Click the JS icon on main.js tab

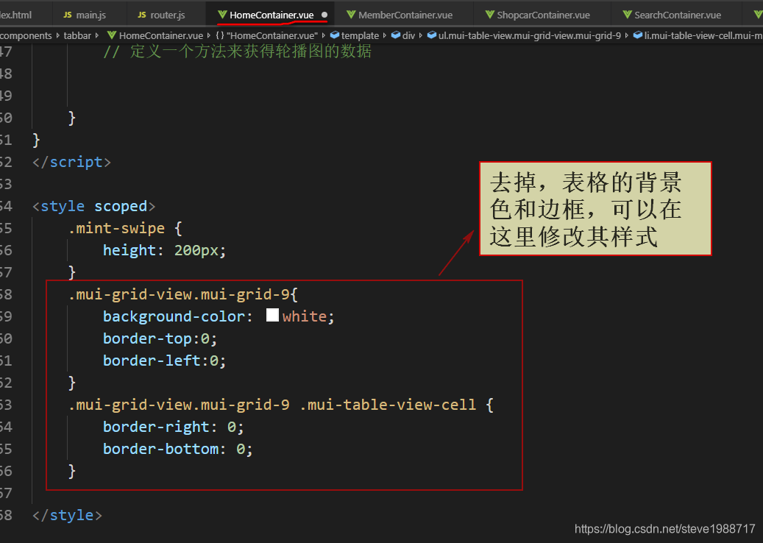[68, 15]
